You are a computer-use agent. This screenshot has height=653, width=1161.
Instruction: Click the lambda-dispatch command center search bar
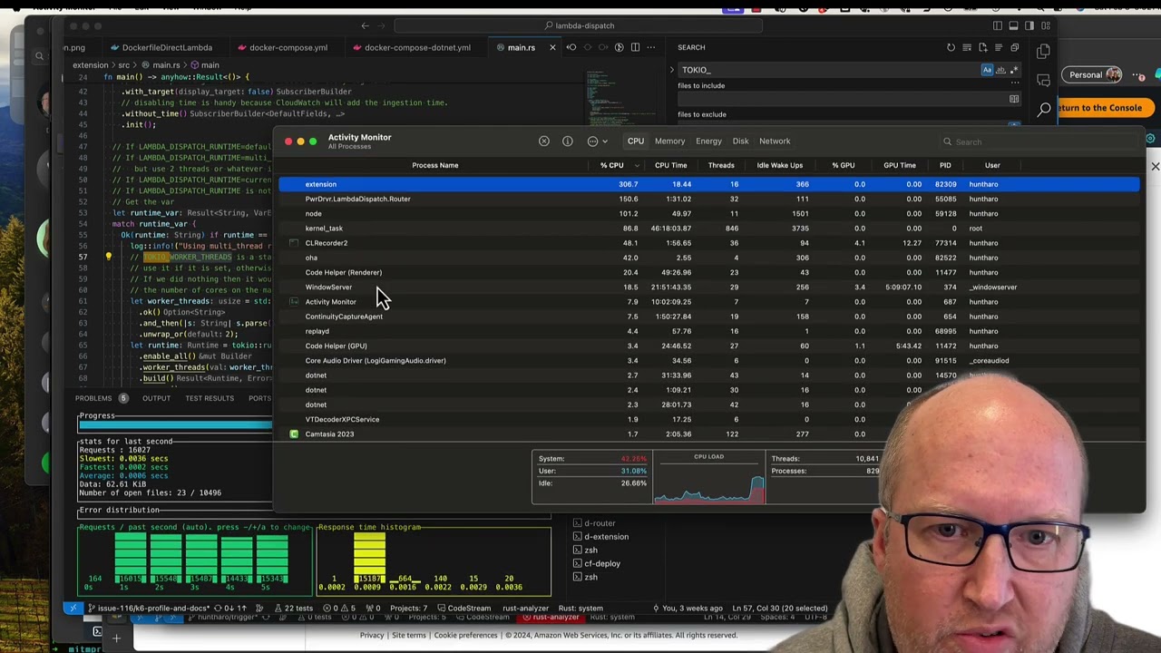(580, 25)
